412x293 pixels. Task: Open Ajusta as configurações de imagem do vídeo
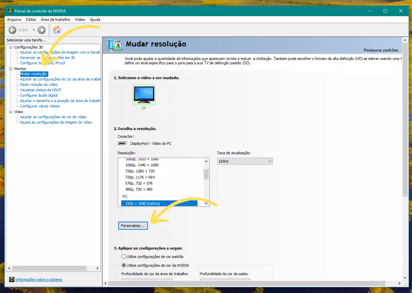tap(56, 122)
